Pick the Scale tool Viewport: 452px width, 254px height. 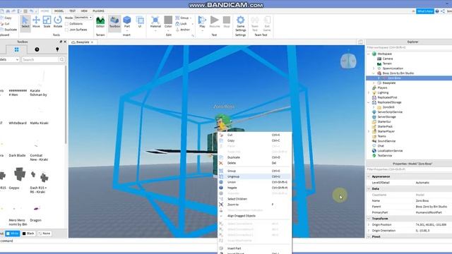tap(47, 22)
